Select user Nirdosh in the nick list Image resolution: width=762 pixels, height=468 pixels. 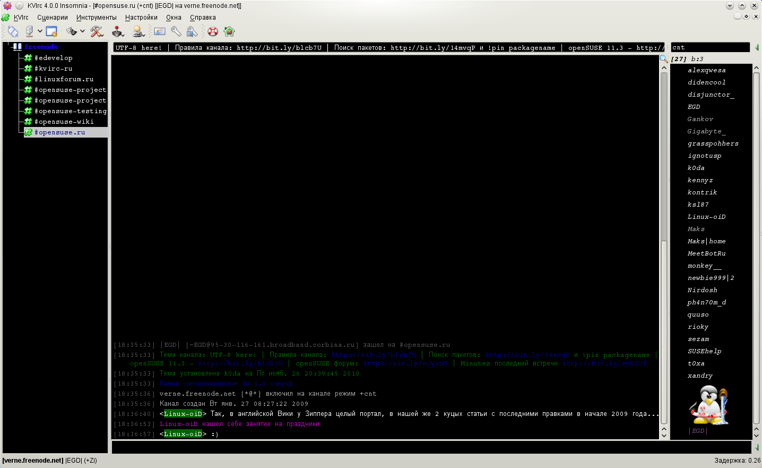coord(702,290)
